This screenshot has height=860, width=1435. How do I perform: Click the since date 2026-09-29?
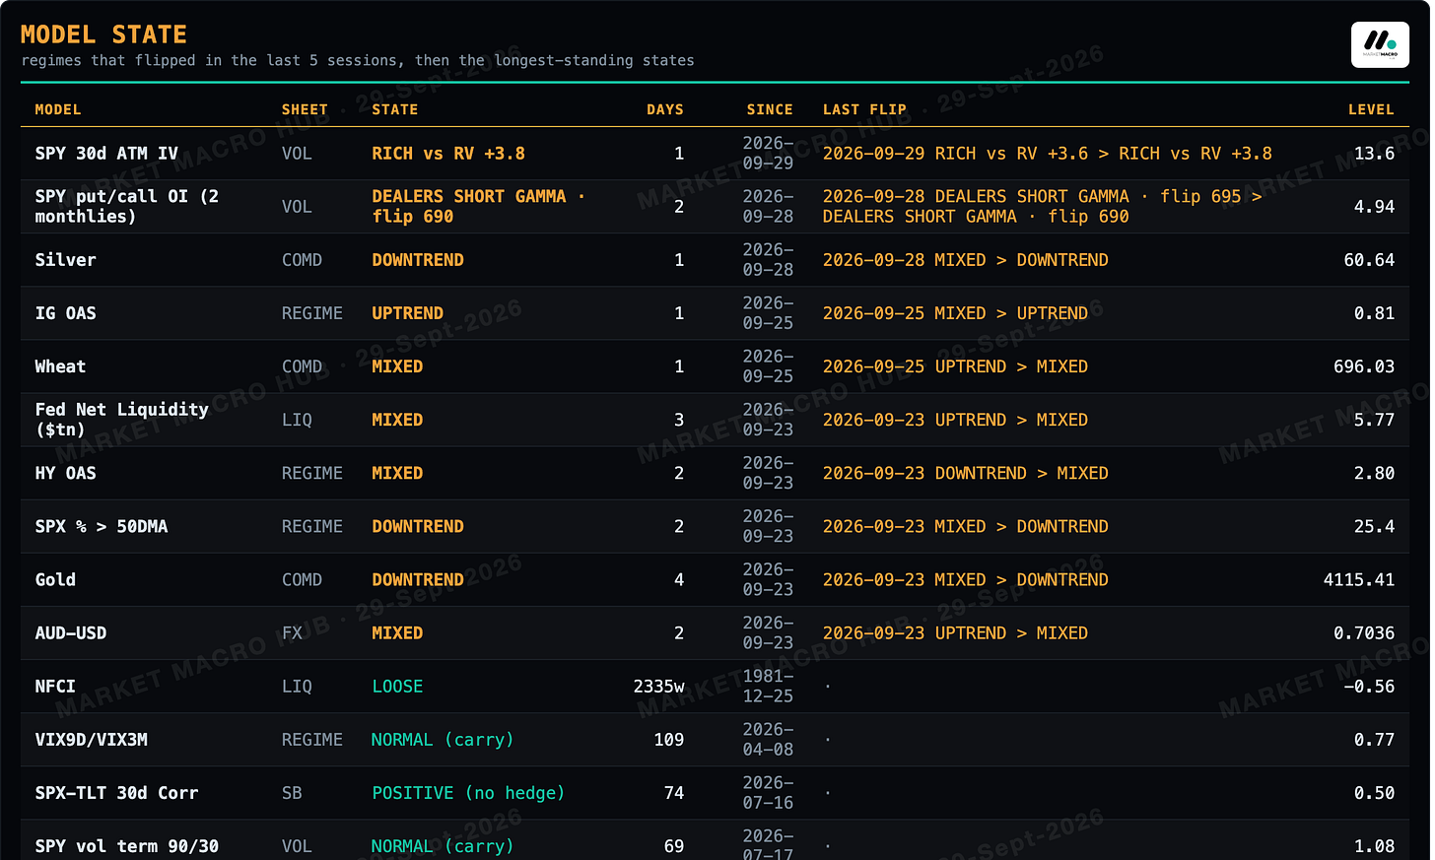(x=768, y=154)
